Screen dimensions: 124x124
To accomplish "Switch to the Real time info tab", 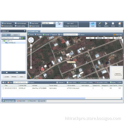I will [x=9, y=101].
